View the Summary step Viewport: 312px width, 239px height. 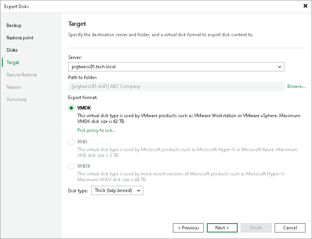pos(17,99)
